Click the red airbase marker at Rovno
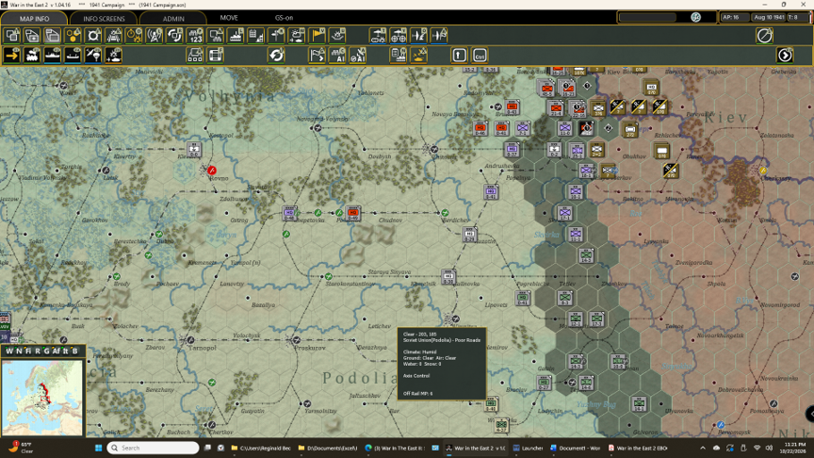Viewport: 814px width, 458px height. tap(212, 171)
